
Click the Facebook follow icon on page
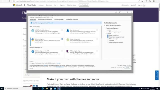click(37, 86)
